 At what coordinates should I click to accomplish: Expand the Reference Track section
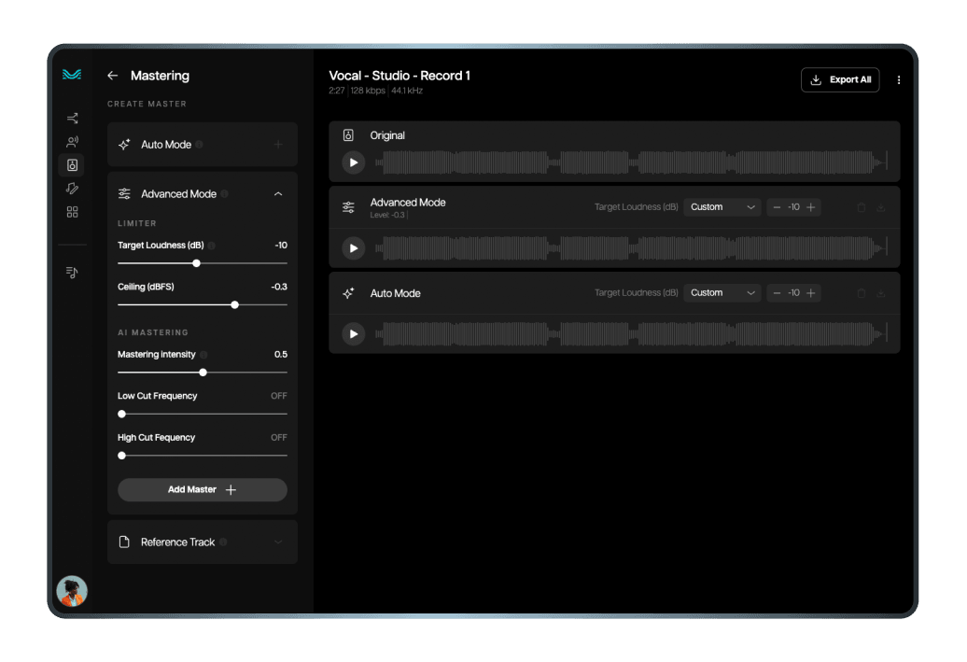click(x=278, y=542)
